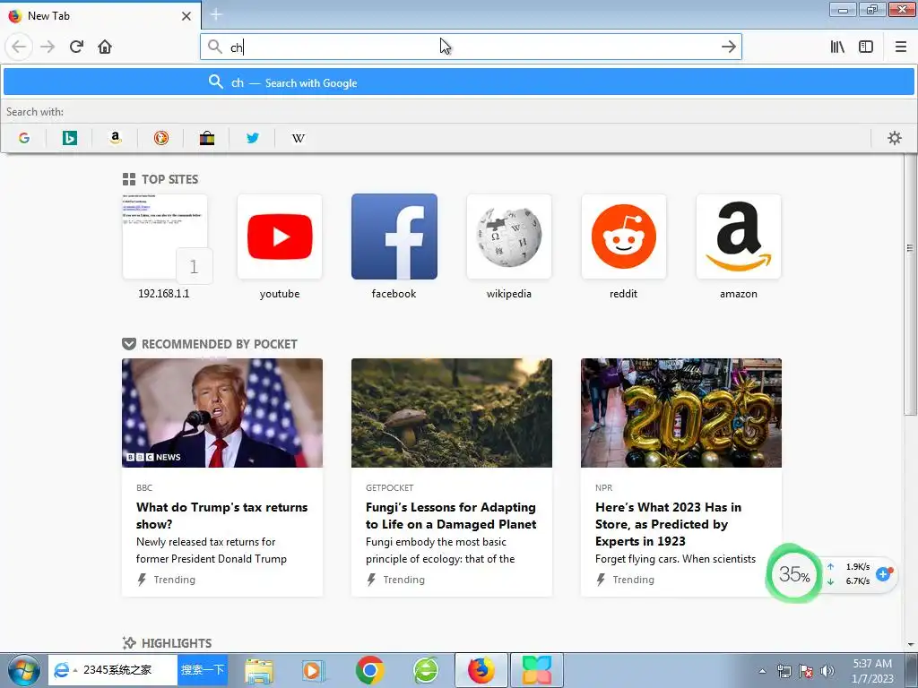Click the volume speaker tray icon

(x=827, y=671)
